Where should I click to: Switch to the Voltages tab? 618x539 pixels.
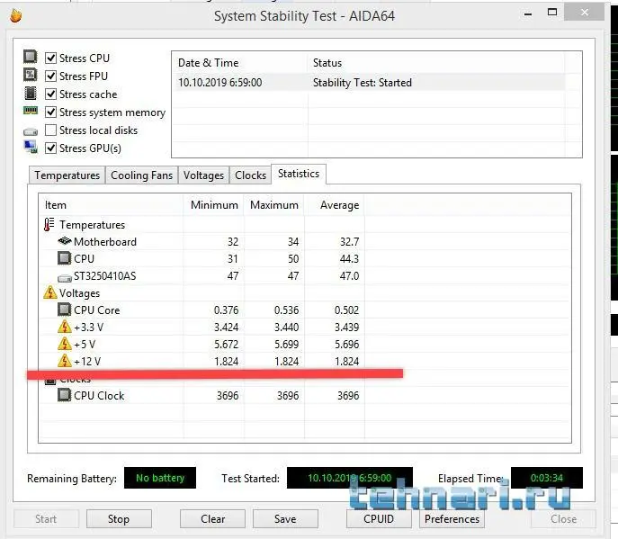(x=203, y=175)
